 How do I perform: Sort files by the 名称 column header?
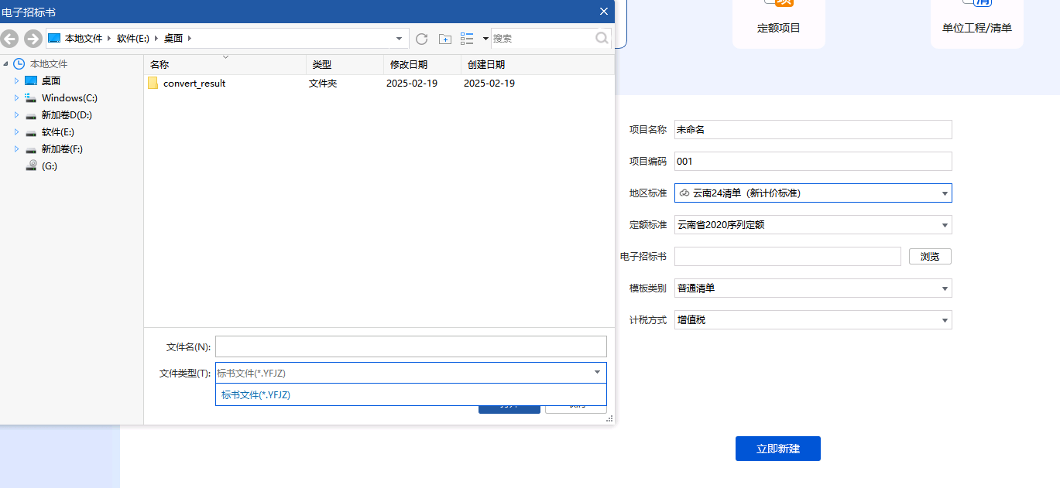[x=159, y=64]
